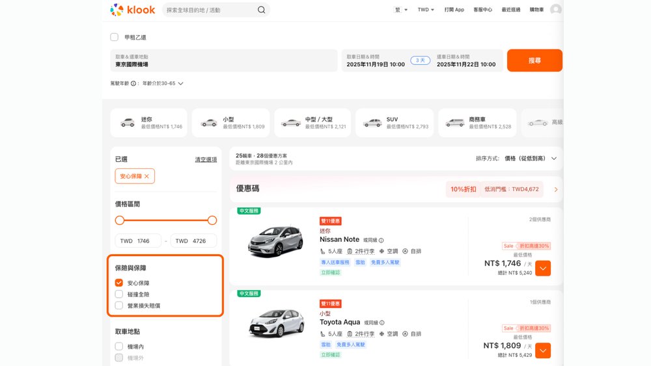
Task: Open the 最近逛過 link
Action: pyautogui.click(x=510, y=10)
